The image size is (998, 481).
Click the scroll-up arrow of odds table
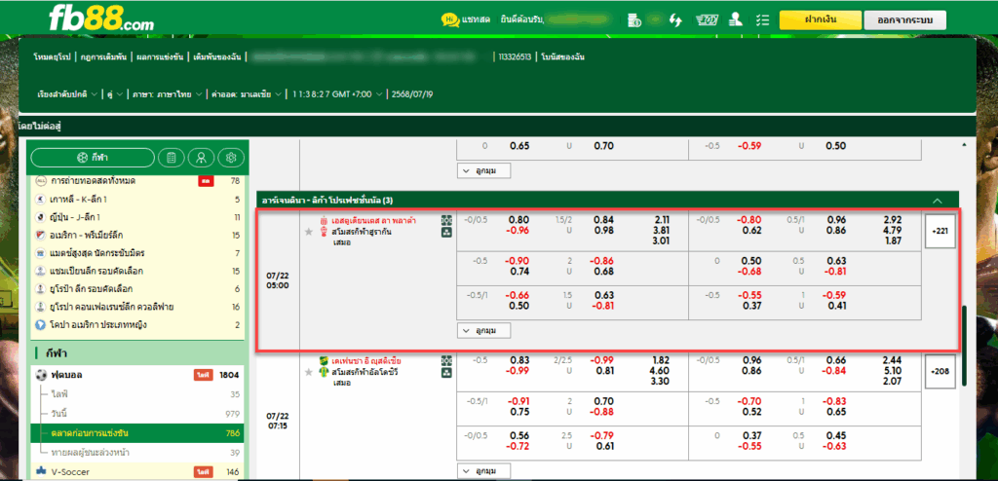964,146
